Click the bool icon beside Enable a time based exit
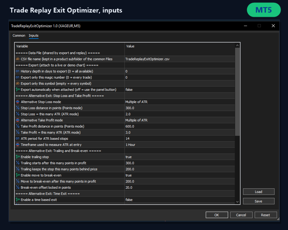 click(18, 200)
